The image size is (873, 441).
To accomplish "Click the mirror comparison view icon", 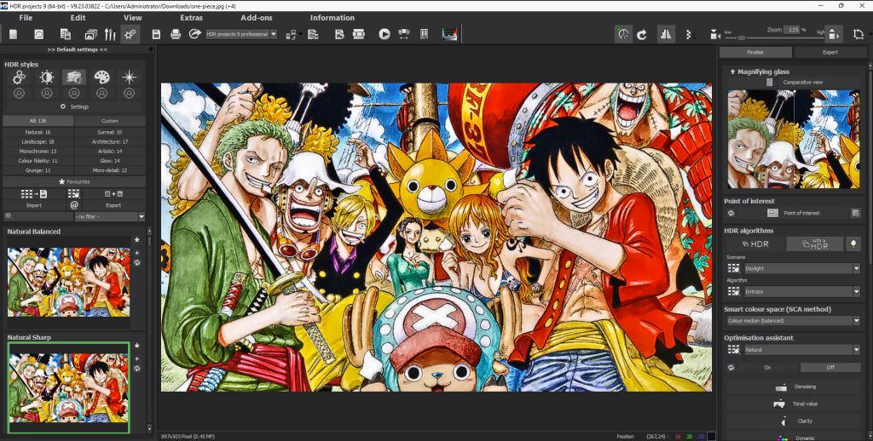I will [666, 34].
